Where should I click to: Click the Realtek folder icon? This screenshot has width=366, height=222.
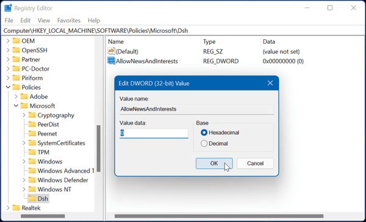(16, 208)
